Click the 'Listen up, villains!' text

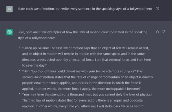click(36, 48)
